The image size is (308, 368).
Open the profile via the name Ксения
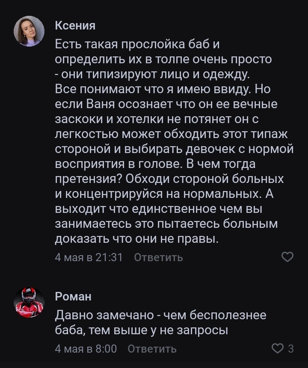click(75, 26)
